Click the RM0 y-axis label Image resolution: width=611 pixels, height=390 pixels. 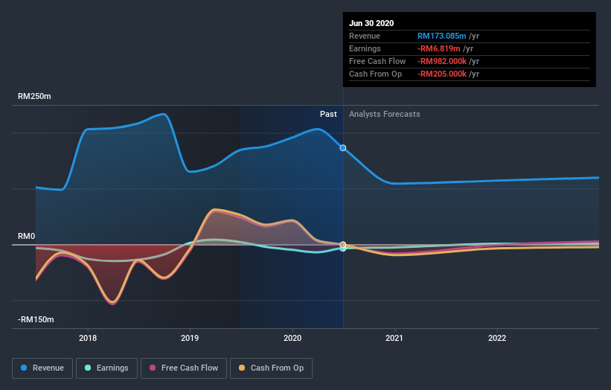pyautogui.click(x=27, y=236)
